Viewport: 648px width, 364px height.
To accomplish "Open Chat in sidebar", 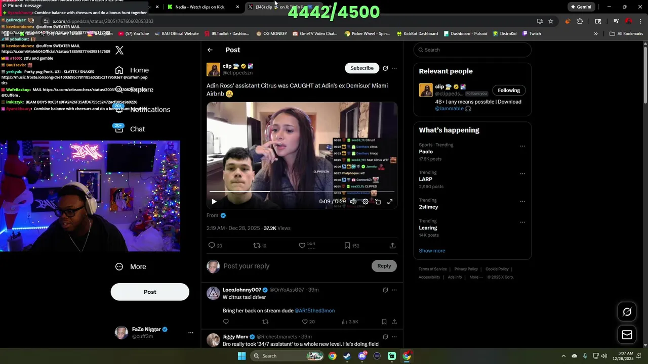I will 130,129.
